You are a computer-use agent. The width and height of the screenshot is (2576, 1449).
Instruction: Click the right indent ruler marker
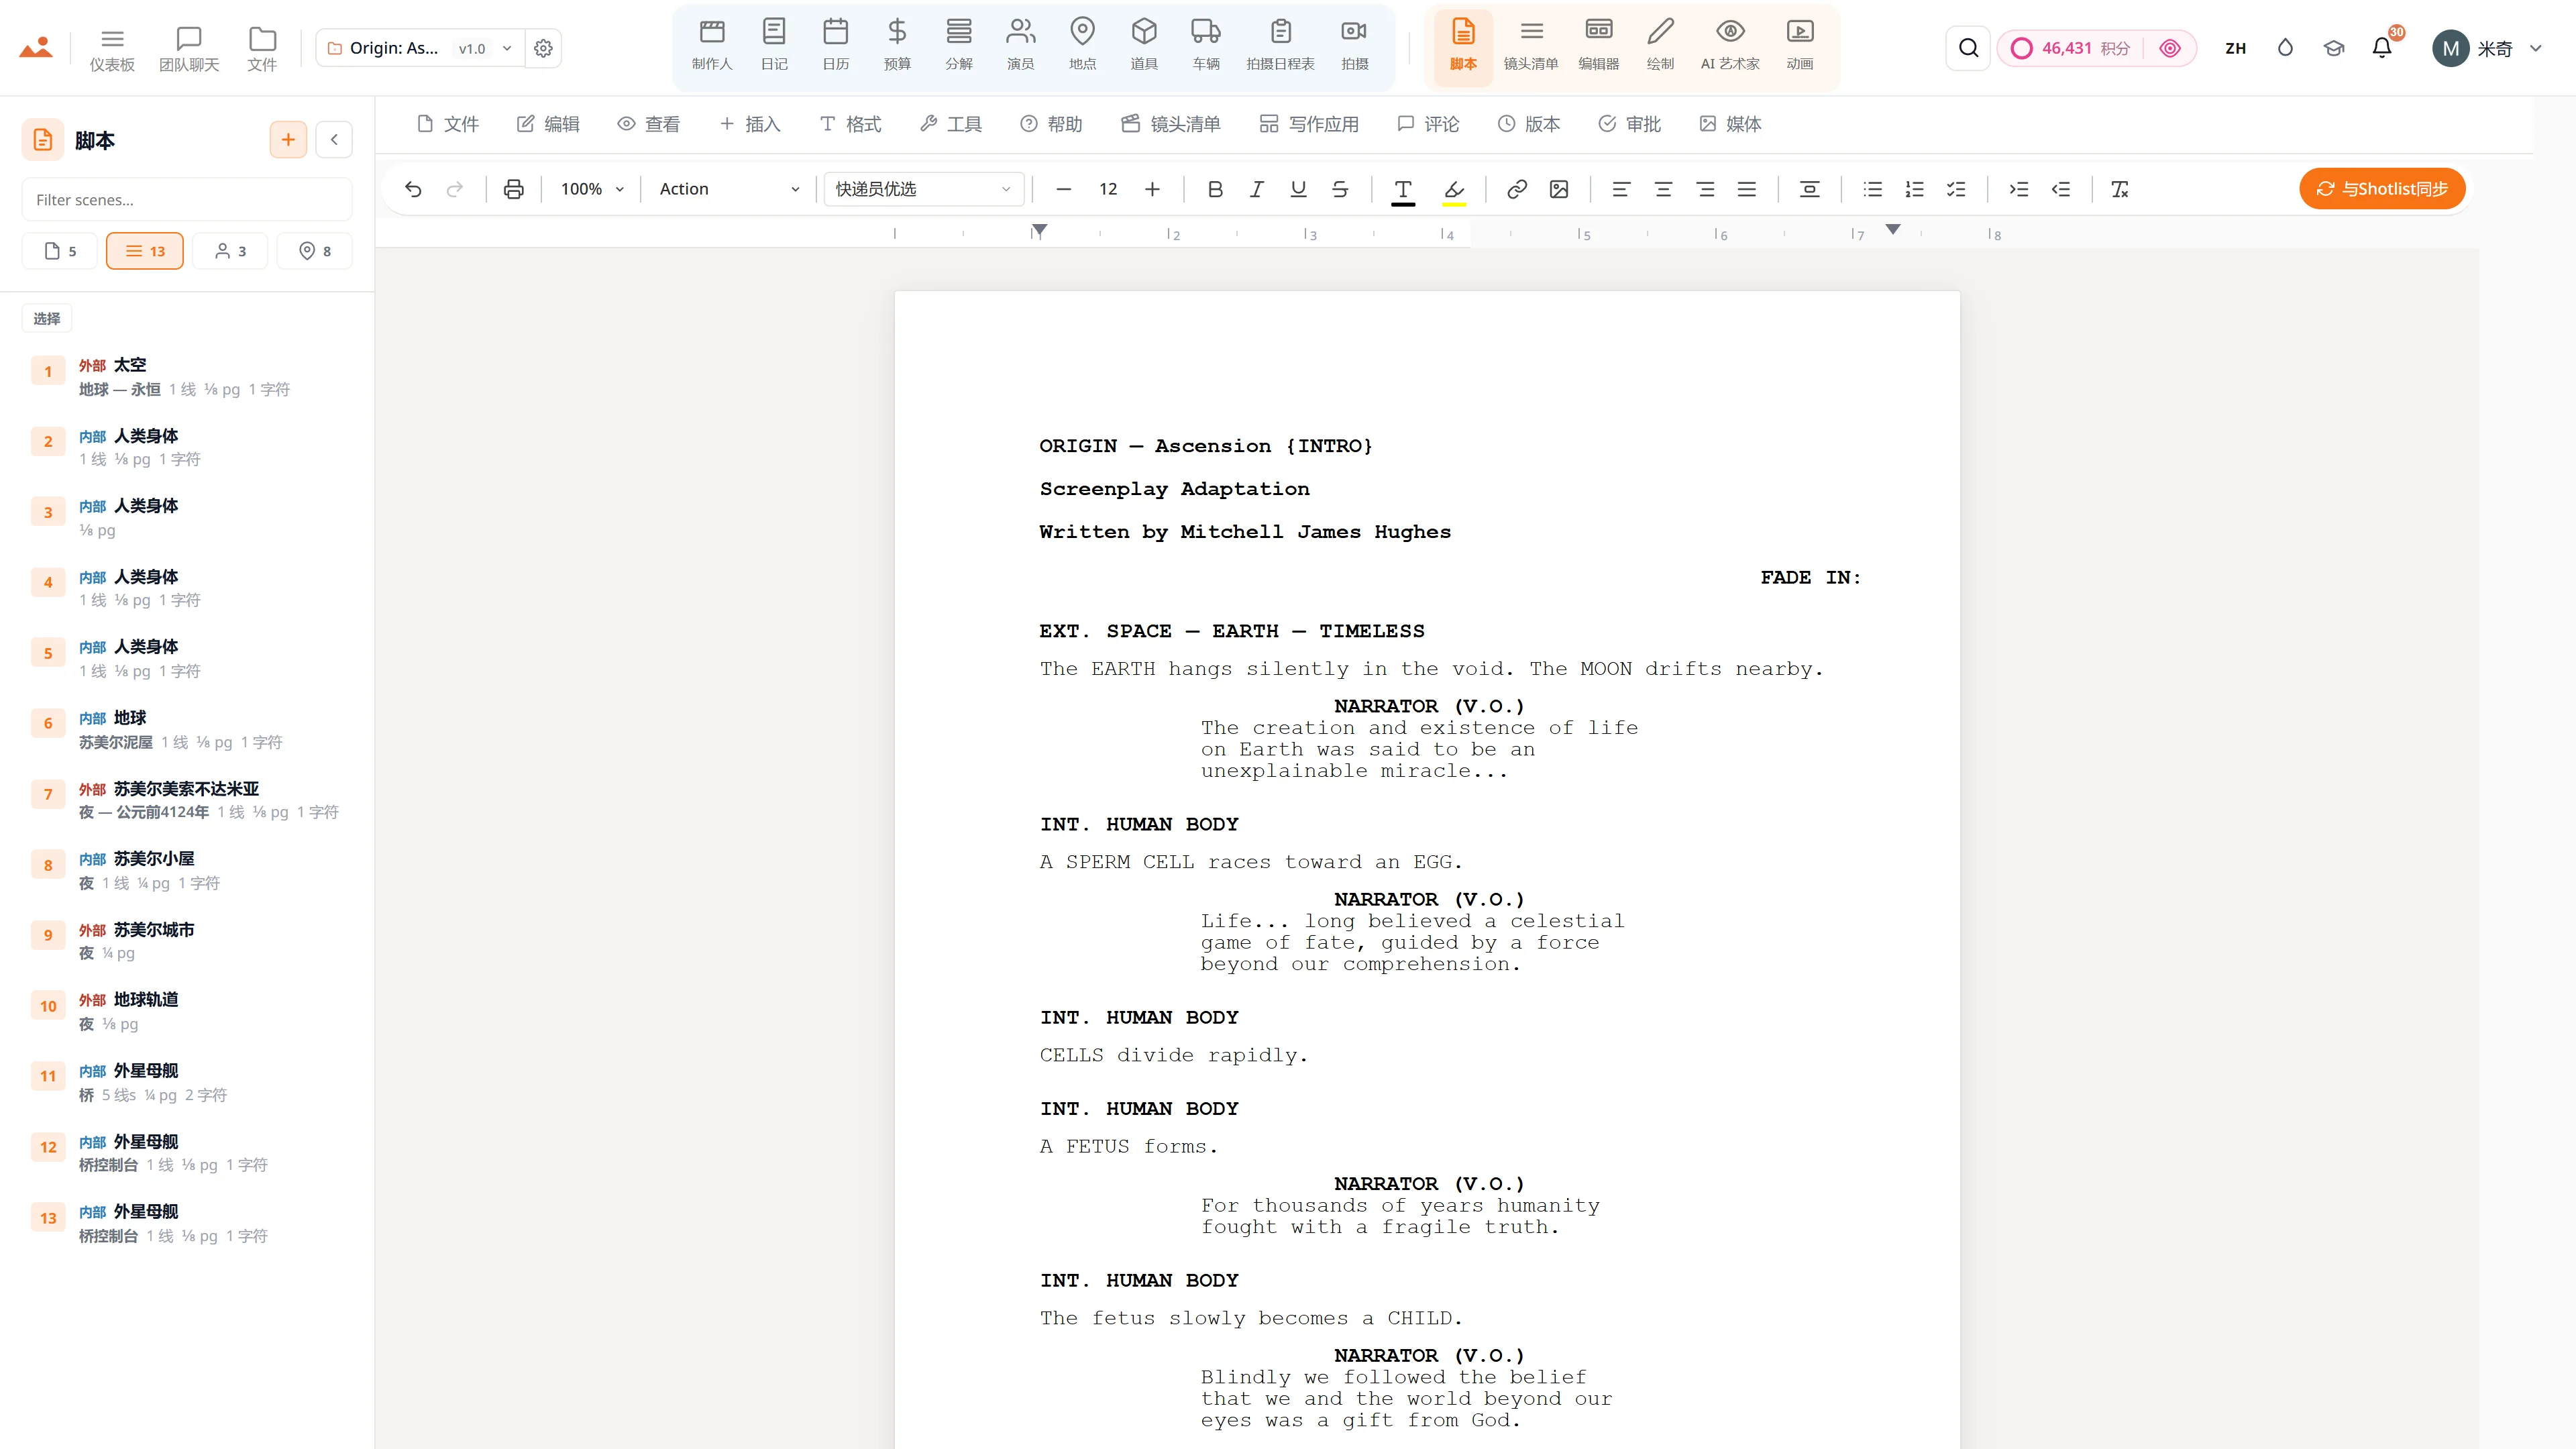tap(1892, 230)
